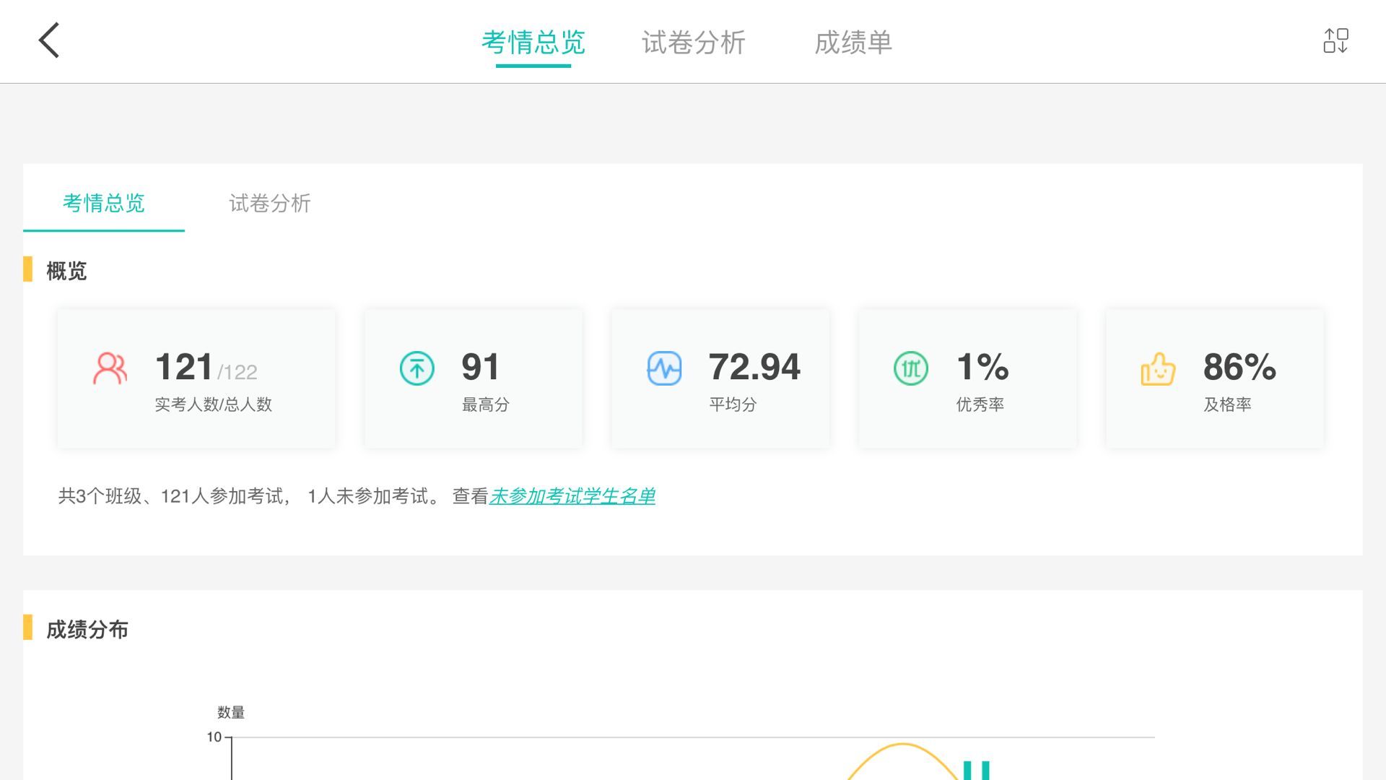Click the 121/122 participants card

196,378
